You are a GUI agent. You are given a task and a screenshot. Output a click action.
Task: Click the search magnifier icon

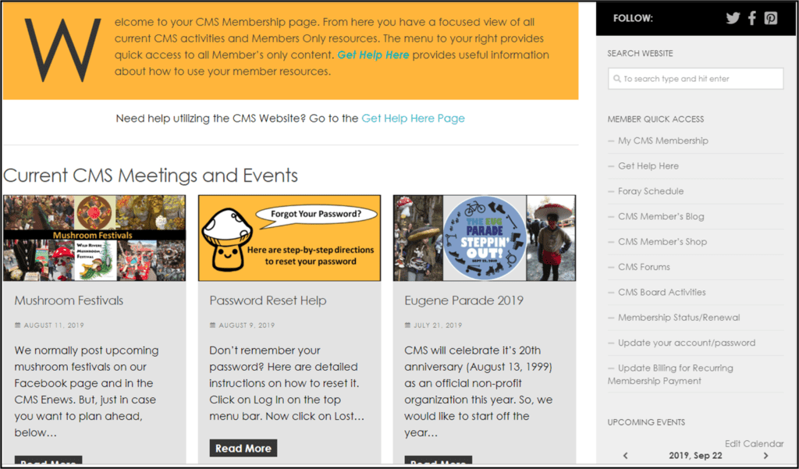coord(617,79)
